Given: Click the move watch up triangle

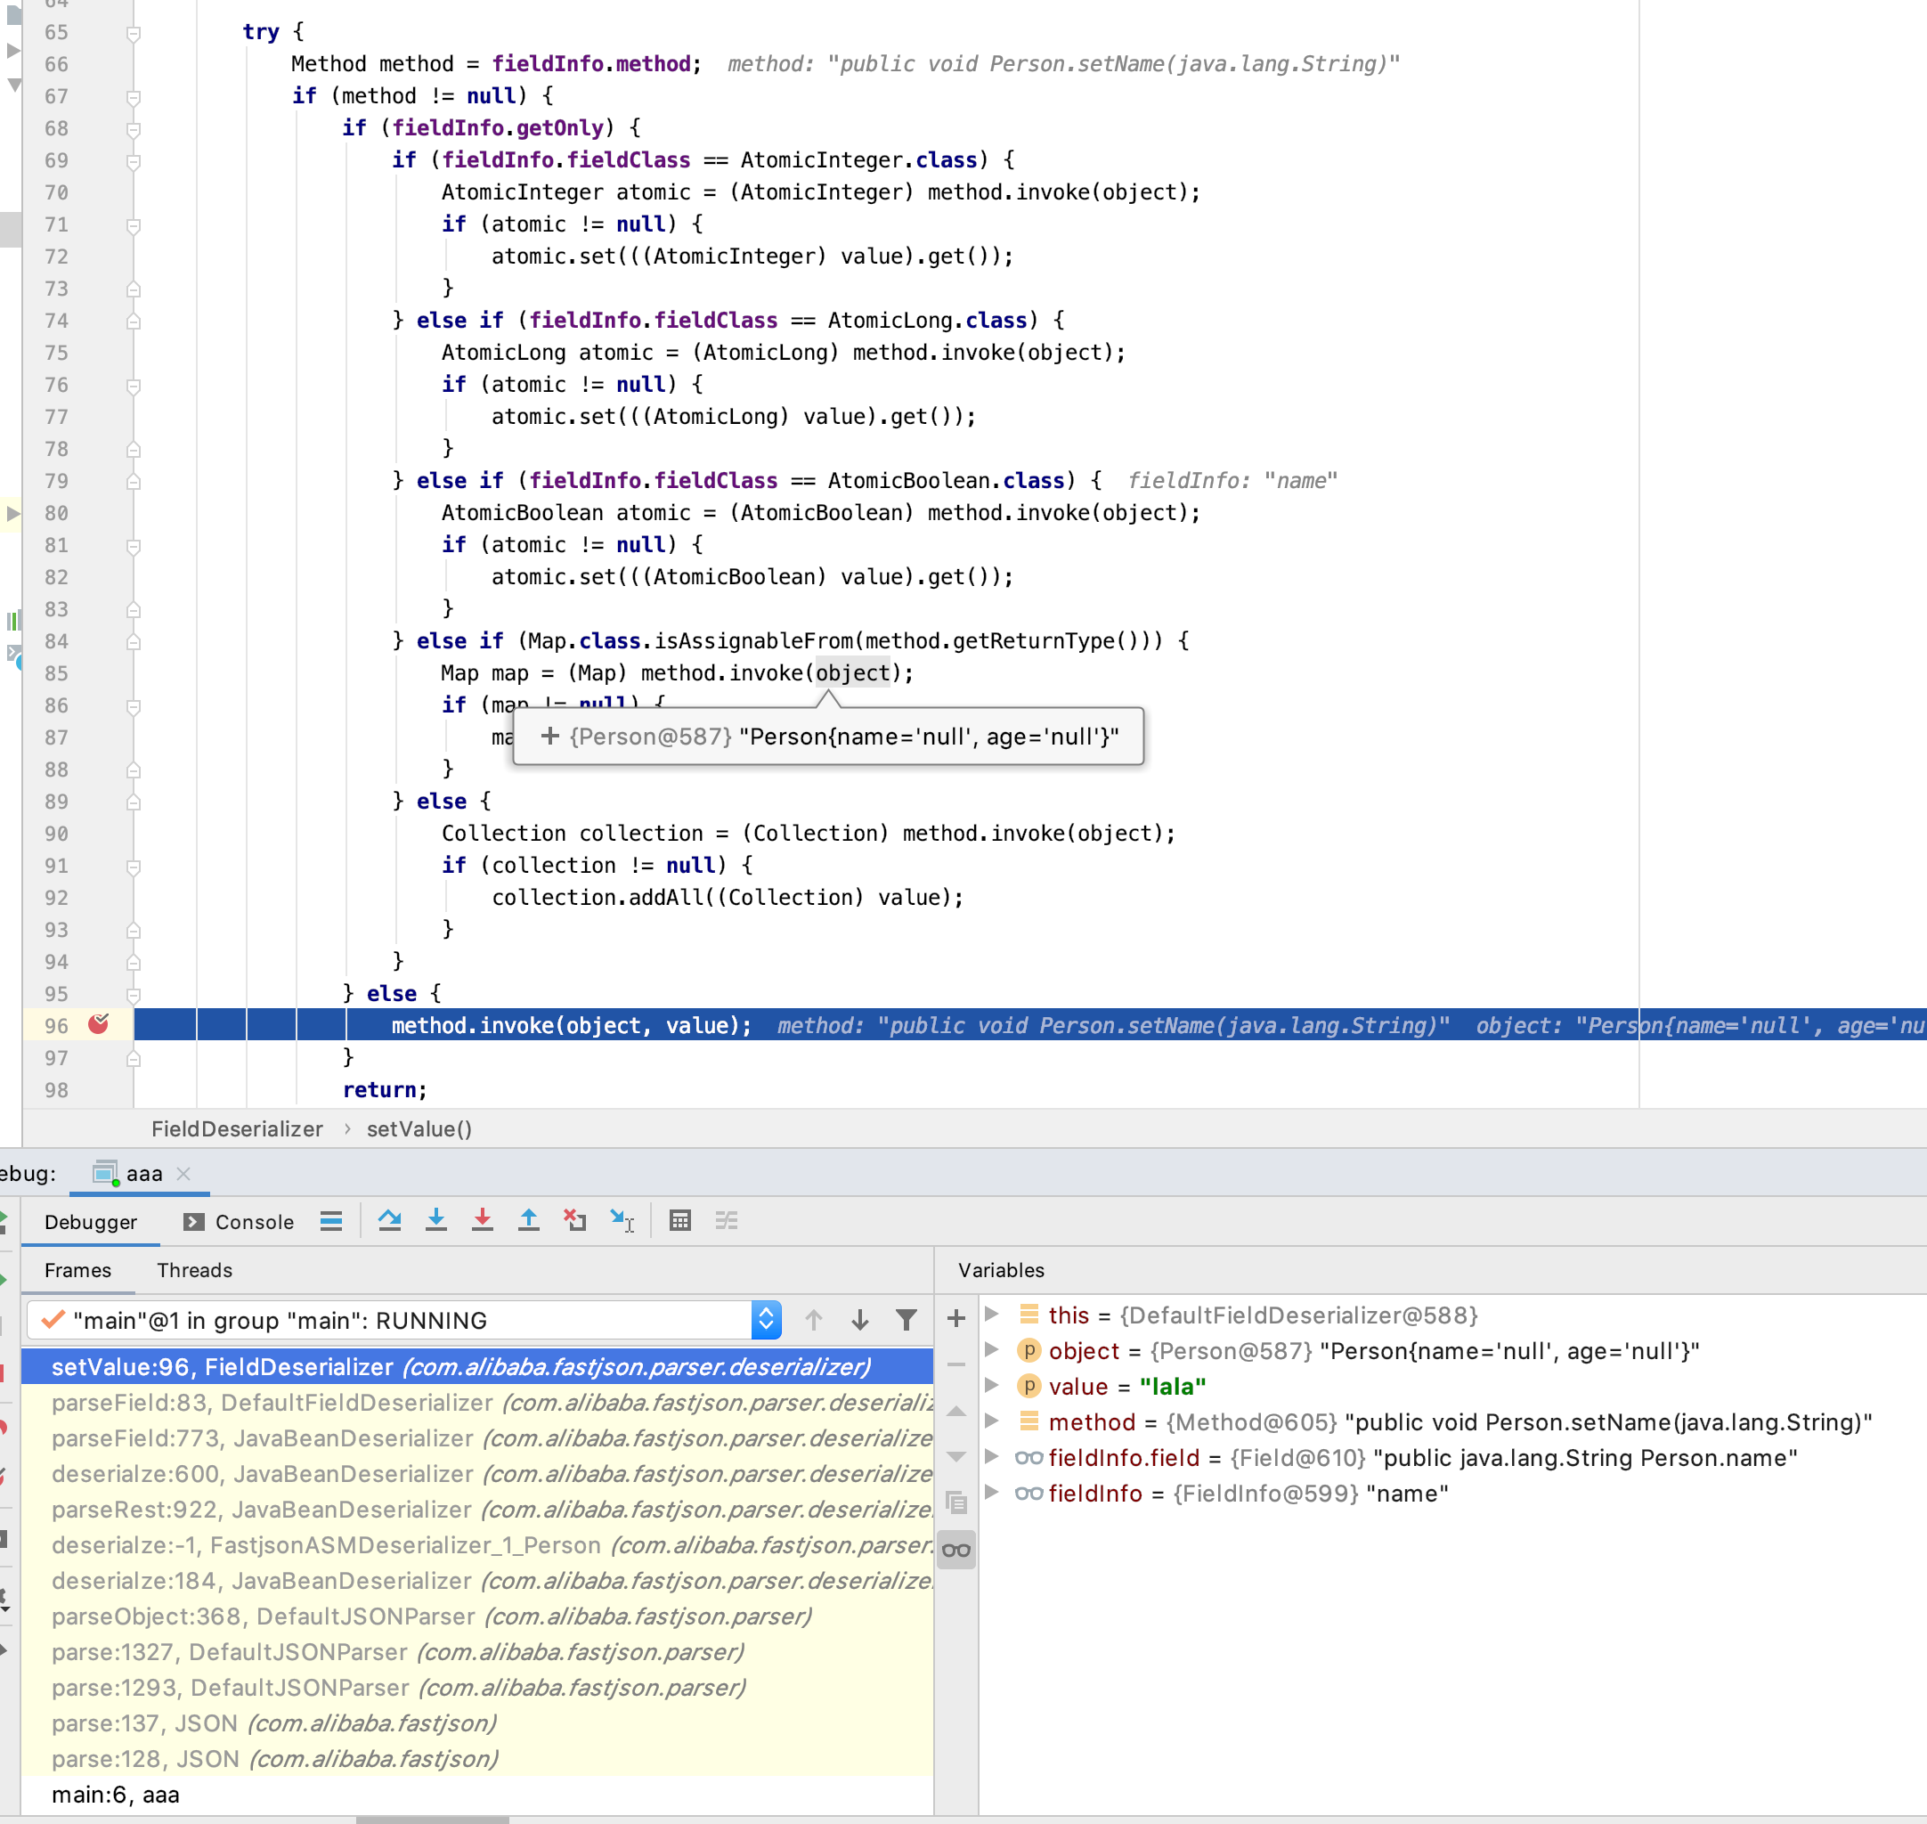Looking at the screenshot, I should click(x=955, y=1411).
